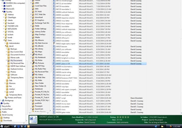Click Add comments field
This screenshot has height=128, width=182.
[x=122, y=123]
